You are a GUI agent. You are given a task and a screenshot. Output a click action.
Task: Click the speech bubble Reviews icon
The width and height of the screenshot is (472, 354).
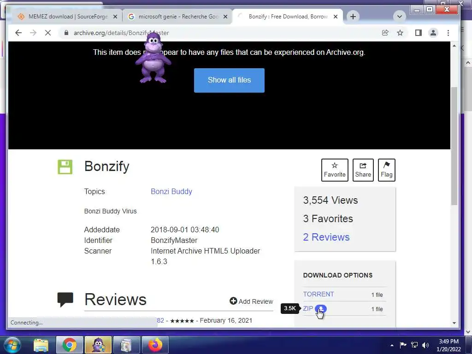(x=65, y=300)
